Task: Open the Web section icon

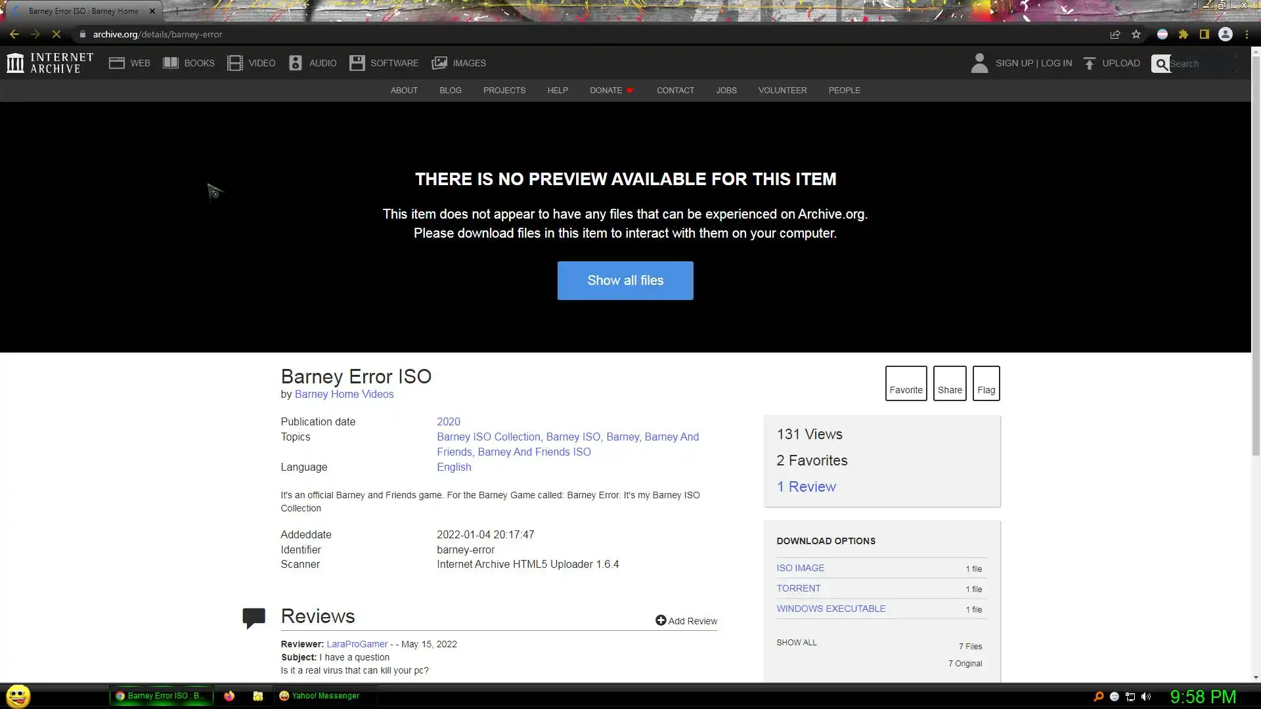Action: tap(117, 63)
